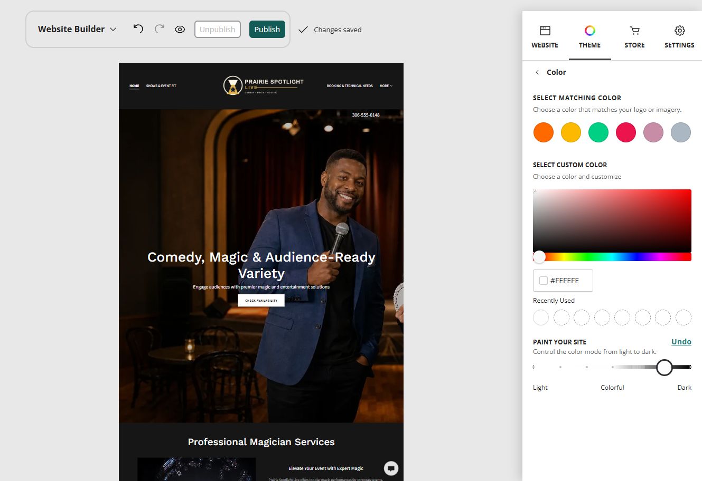Open the STORE tab
The image size is (702, 481).
[x=634, y=37]
